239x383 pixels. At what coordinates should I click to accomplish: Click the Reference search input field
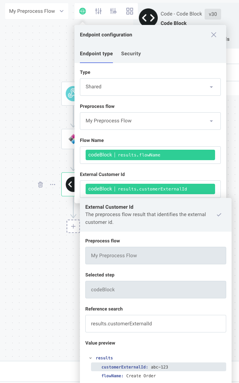[155, 323]
